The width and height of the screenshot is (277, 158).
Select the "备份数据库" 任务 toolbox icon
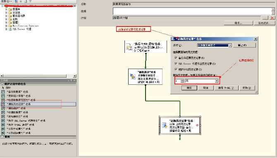click(3, 92)
